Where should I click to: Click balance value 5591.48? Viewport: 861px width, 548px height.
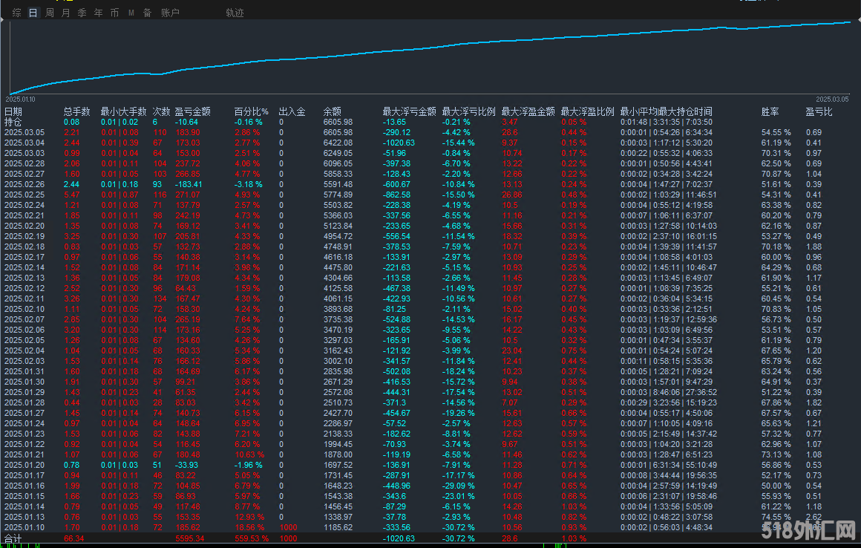point(338,184)
